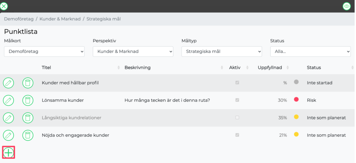
Task: Add a new goal with plus icon
Action: (8, 153)
